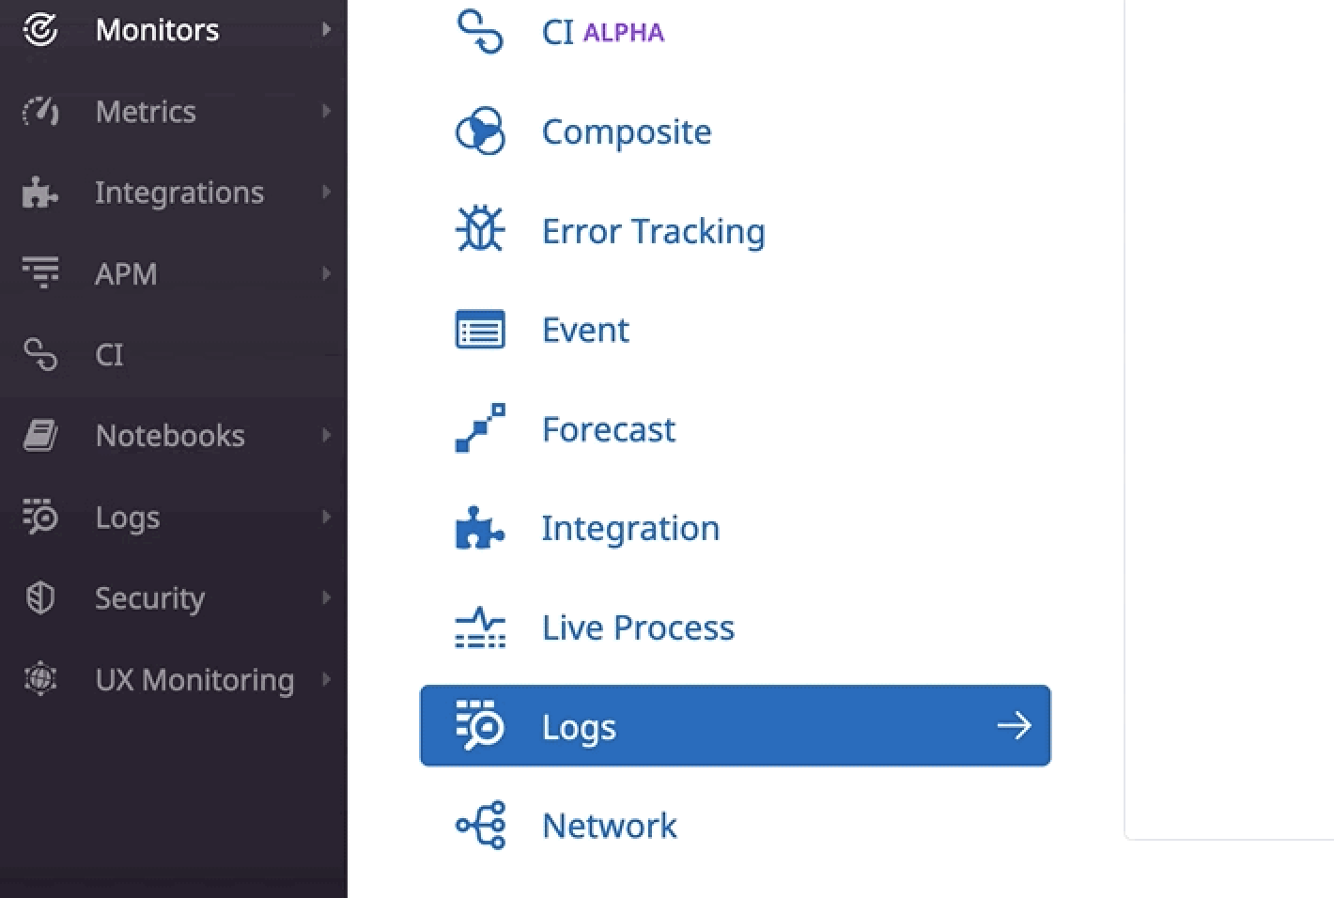The image size is (1334, 898).
Task: Select the highlighted blue Logs row
Action: click(x=735, y=725)
